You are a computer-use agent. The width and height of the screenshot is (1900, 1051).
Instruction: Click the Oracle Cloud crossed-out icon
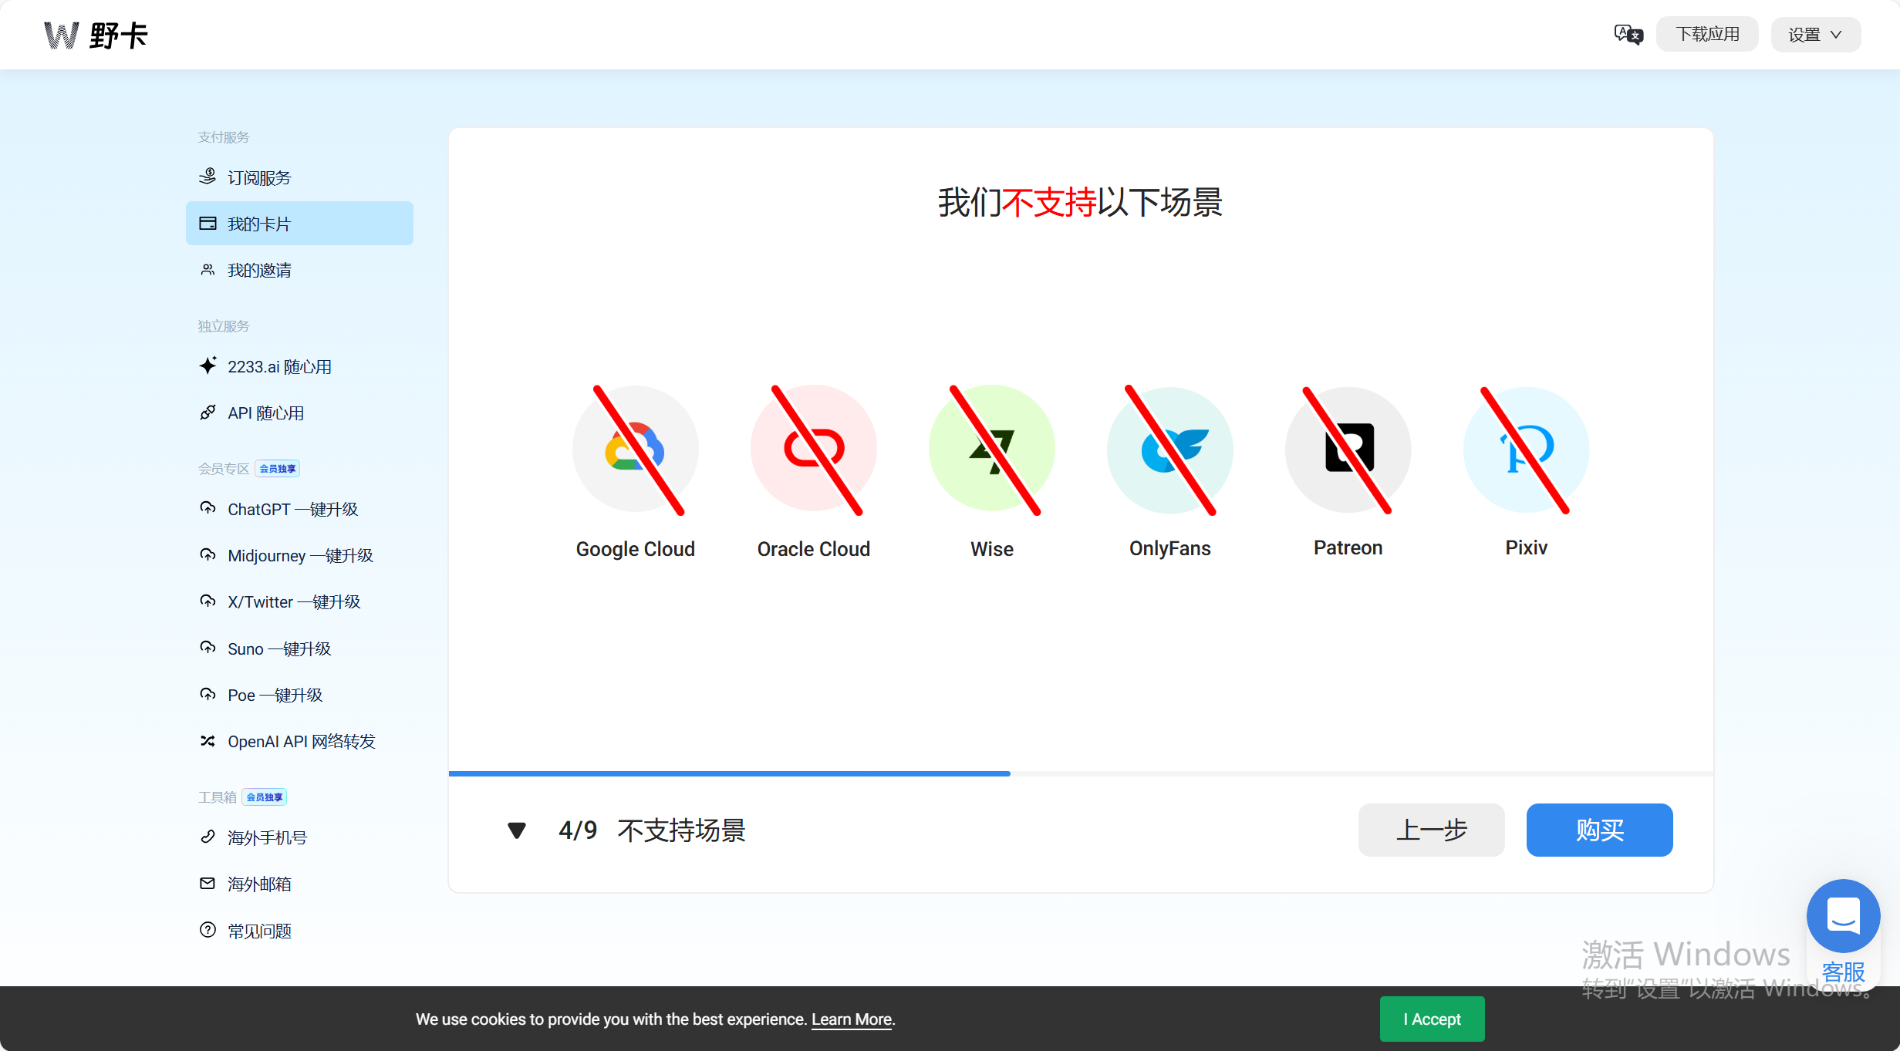coord(813,450)
